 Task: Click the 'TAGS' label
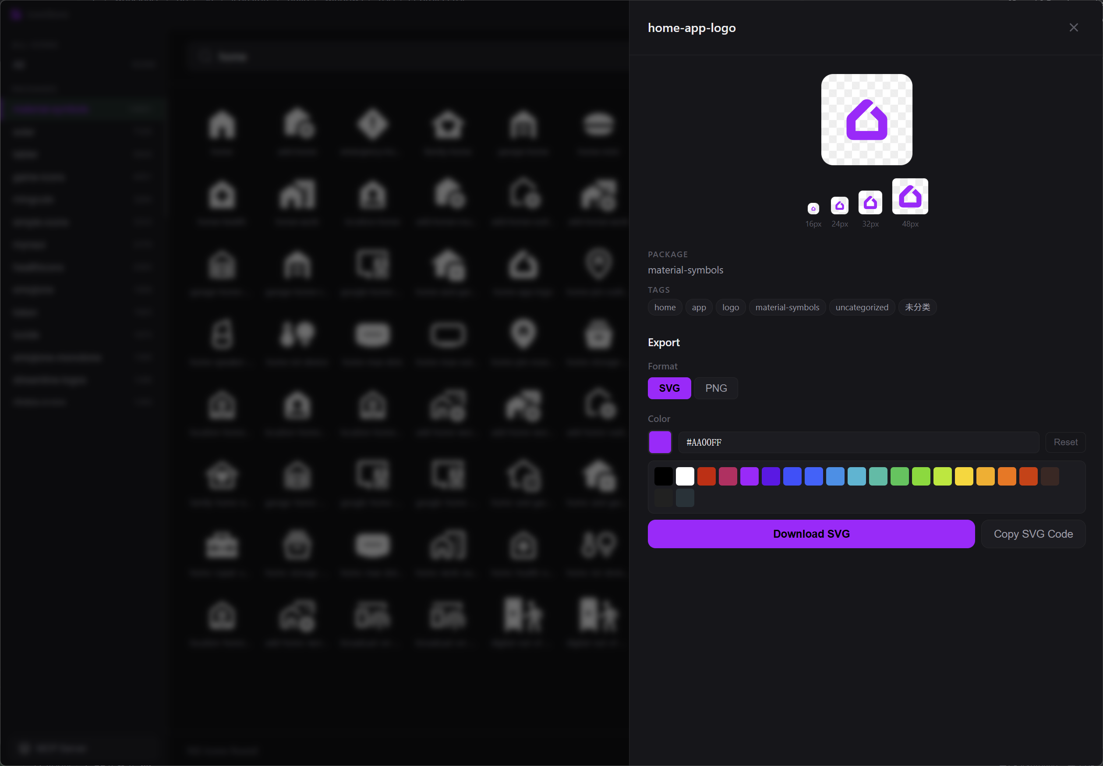[x=658, y=290]
